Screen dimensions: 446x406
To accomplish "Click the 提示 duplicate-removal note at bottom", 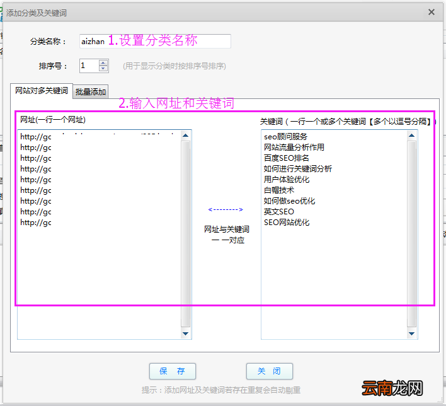I will (221, 390).
